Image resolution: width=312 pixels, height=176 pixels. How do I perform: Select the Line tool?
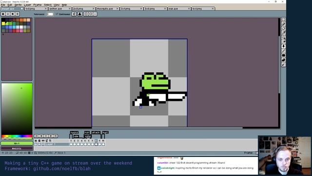pyautogui.click(x=283, y=51)
